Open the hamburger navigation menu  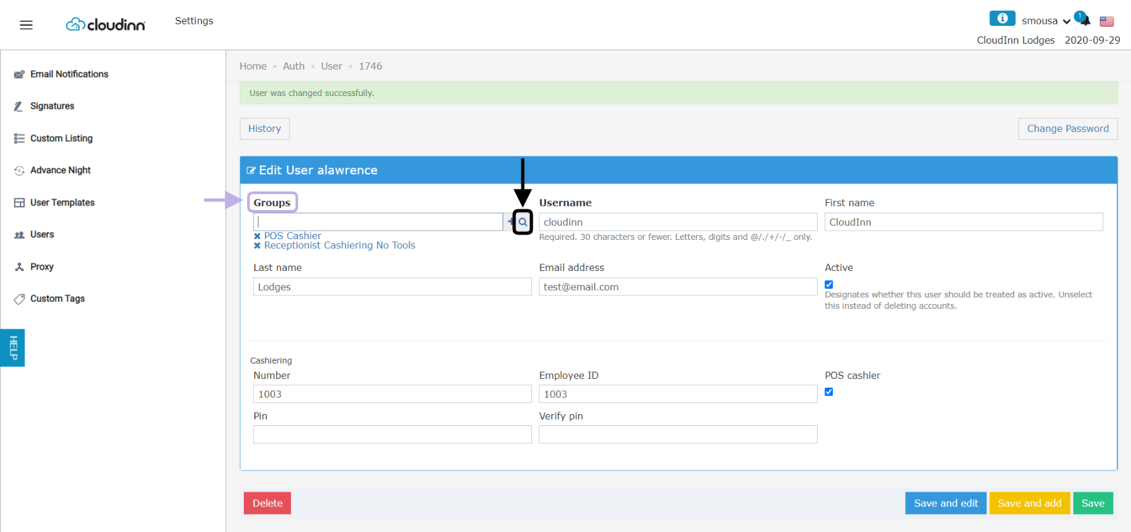[x=26, y=25]
